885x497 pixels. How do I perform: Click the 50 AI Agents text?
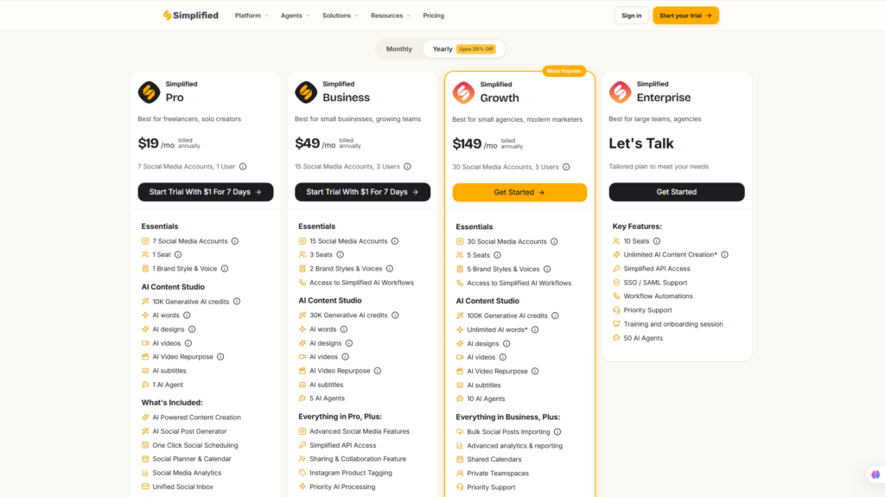[x=643, y=338]
